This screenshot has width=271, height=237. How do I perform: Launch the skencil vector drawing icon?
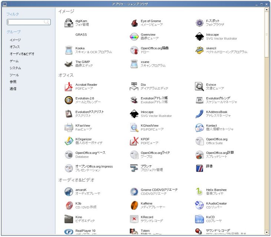point(199,50)
